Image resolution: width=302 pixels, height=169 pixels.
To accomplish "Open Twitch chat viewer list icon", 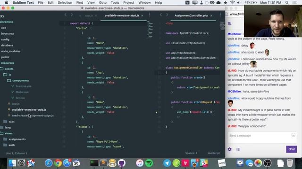I will coord(238,149).
